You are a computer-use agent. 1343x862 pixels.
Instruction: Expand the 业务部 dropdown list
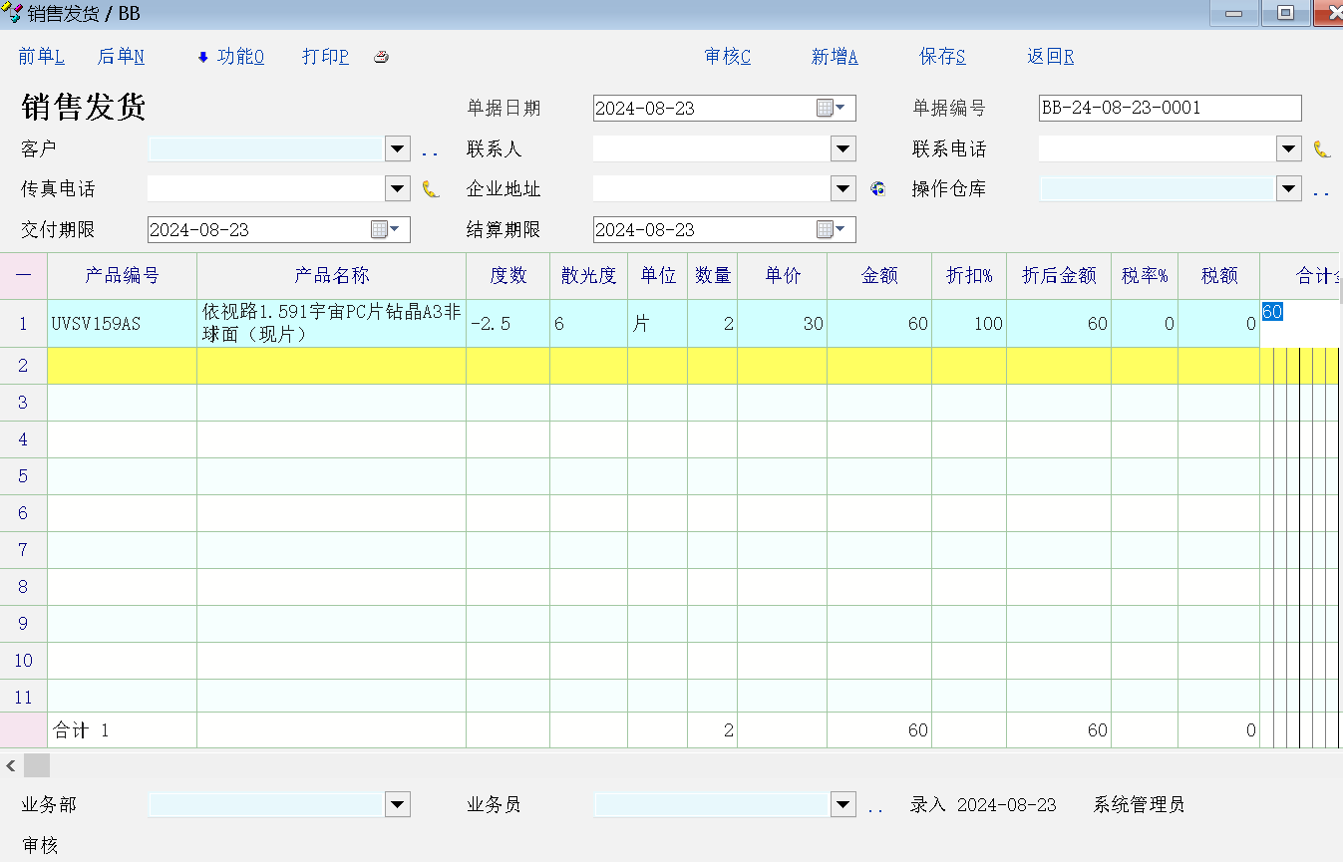click(398, 804)
